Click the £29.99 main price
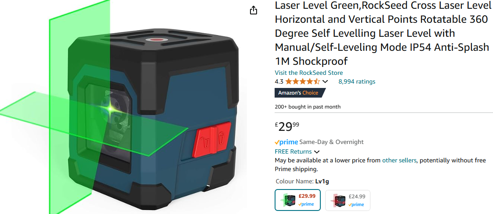The image size is (493, 214). 287,126
